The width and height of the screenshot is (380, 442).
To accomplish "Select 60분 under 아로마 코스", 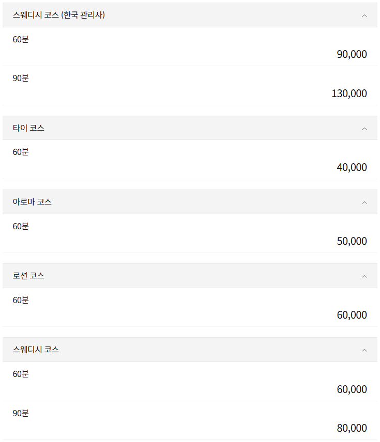I will 21,226.
